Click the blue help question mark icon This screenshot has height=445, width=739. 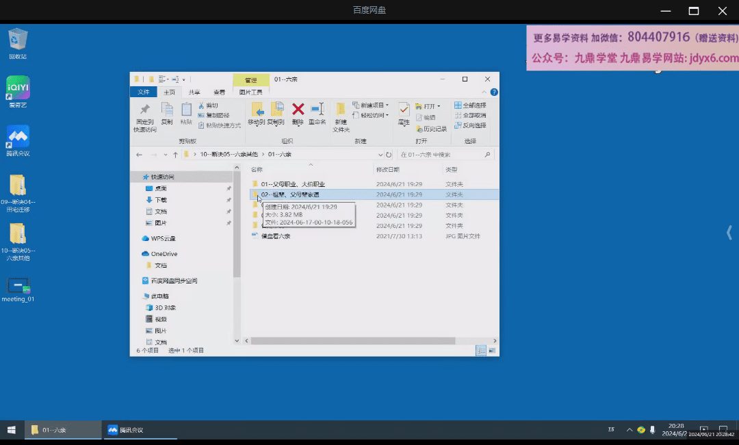494,92
